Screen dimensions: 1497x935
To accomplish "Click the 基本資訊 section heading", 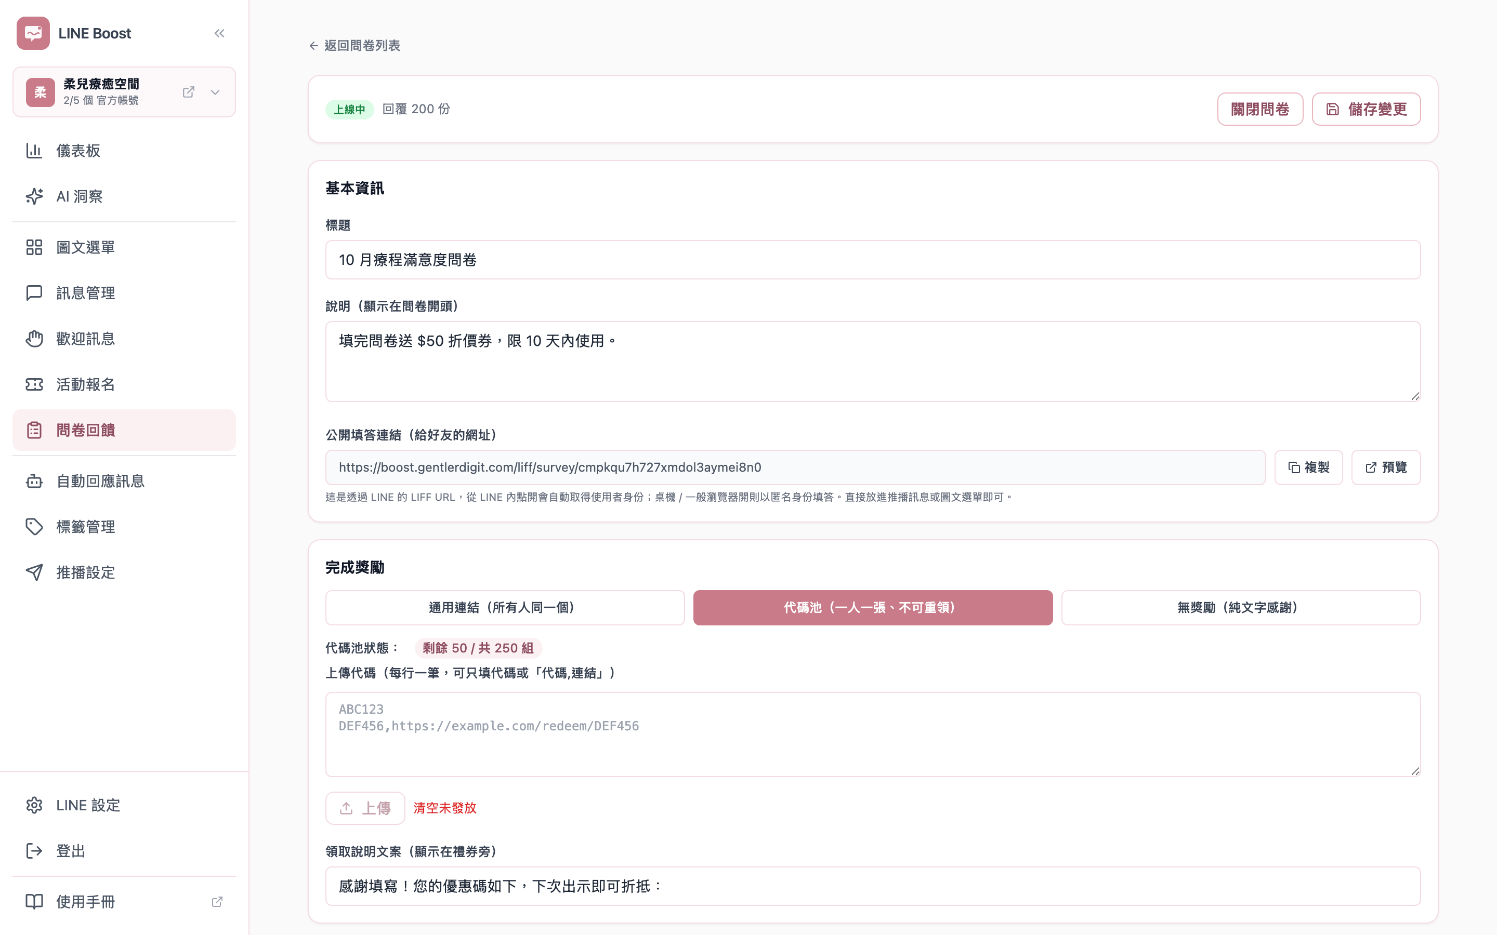I will point(355,189).
